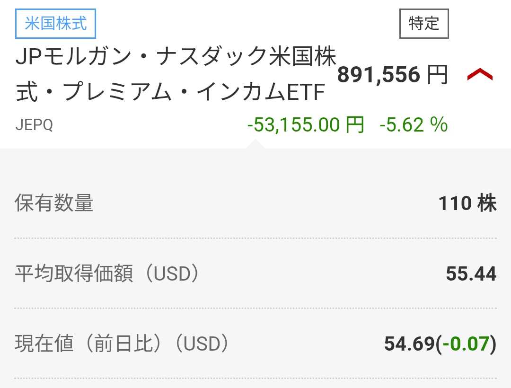Click the 55.44 average acquisition price
This screenshot has width=511, height=388.
point(471,274)
